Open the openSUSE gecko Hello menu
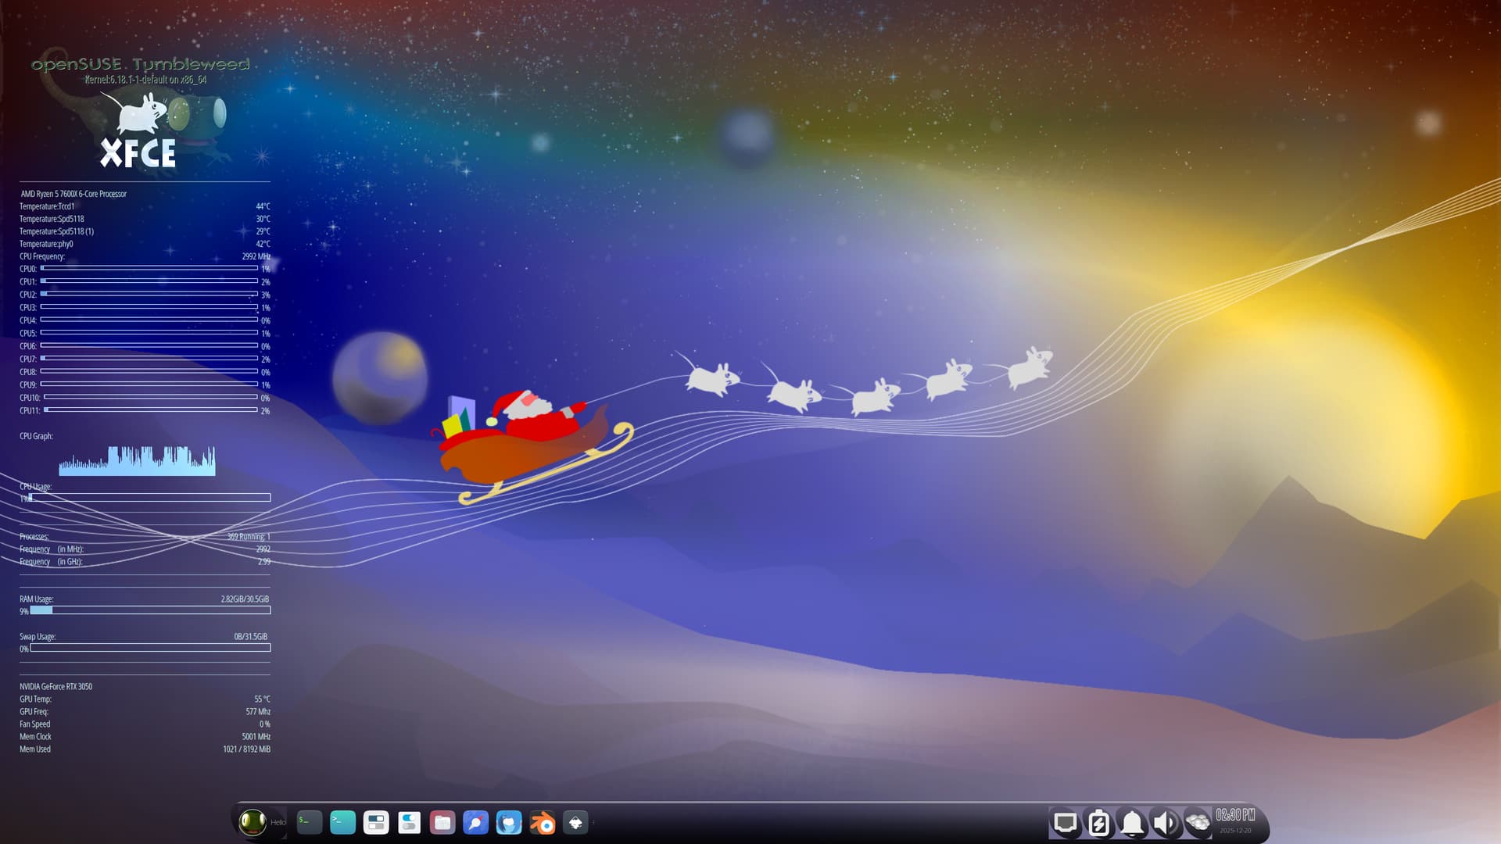This screenshot has width=1501, height=844. (253, 822)
